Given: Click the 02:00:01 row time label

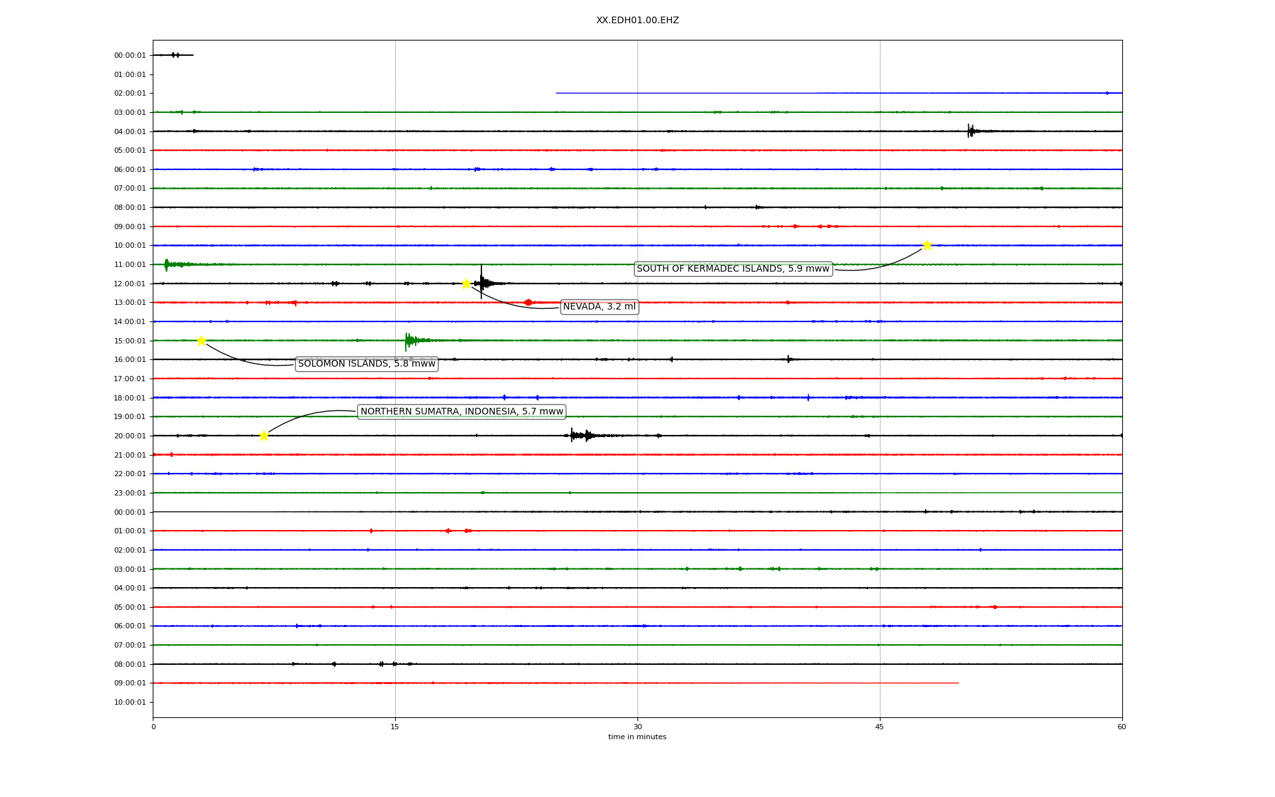Looking at the screenshot, I should (129, 94).
